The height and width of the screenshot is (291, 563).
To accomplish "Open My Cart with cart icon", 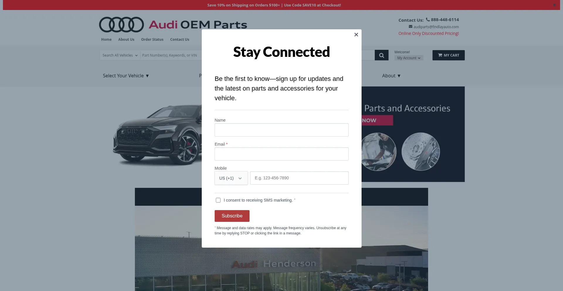I will [x=448, y=55].
